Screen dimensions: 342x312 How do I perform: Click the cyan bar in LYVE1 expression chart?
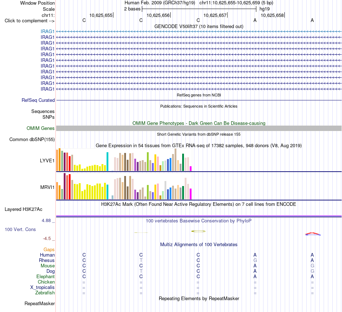107,162
